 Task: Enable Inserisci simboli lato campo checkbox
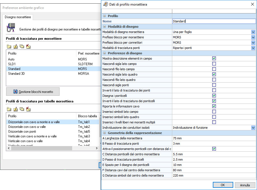coord(214,111)
